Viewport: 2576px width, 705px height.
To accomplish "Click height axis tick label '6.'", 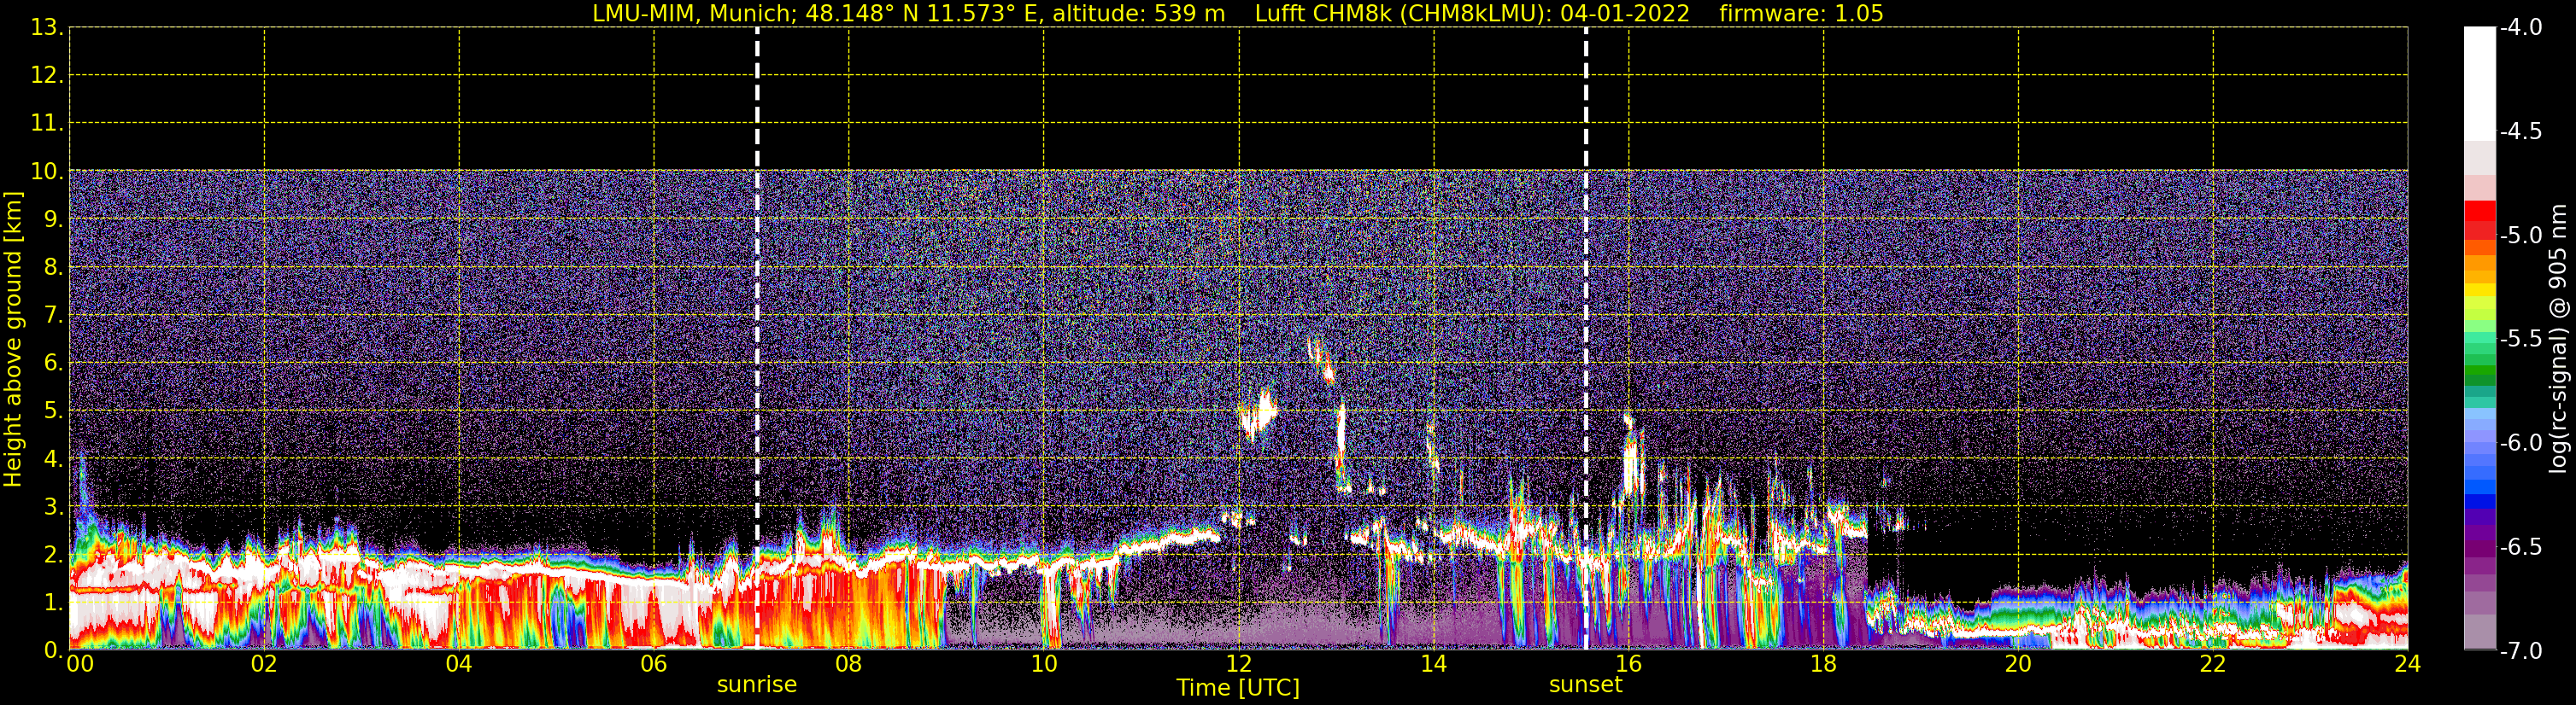I will (53, 363).
